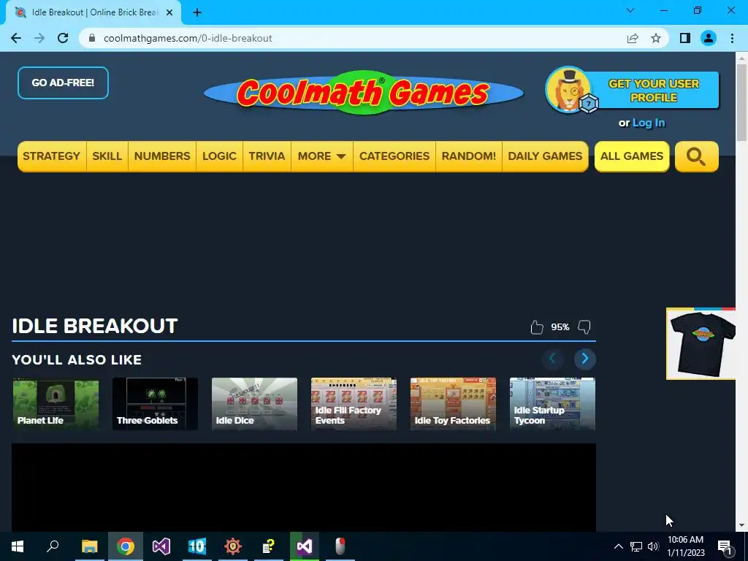Give Idle Breakout a thumbs up
Screen dimensions: 748x561
[x=537, y=327]
